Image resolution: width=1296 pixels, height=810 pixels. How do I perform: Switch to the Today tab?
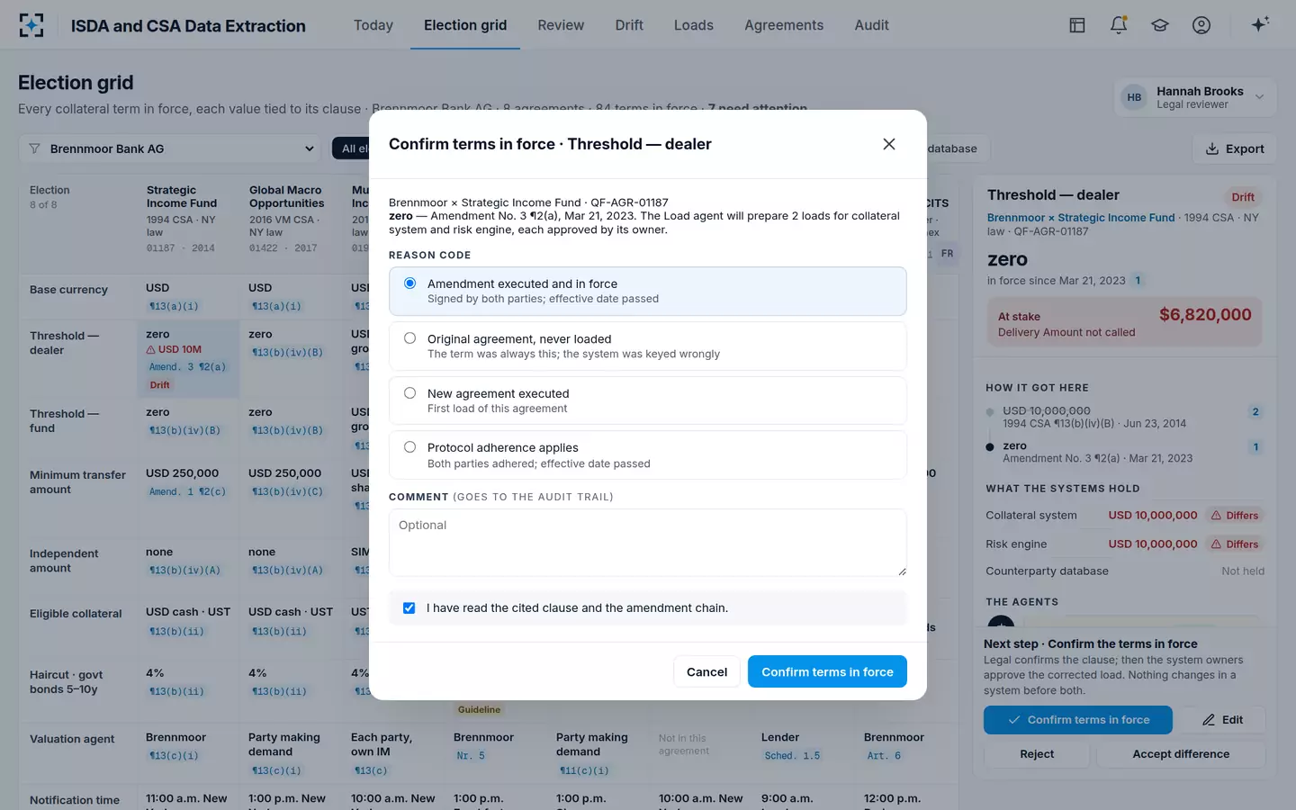coord(373,25)
